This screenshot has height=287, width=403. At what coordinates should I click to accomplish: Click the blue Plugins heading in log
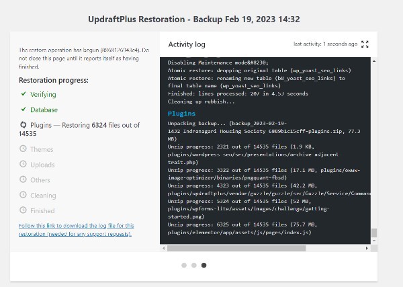pyautogui.click(x=181, y=114)
